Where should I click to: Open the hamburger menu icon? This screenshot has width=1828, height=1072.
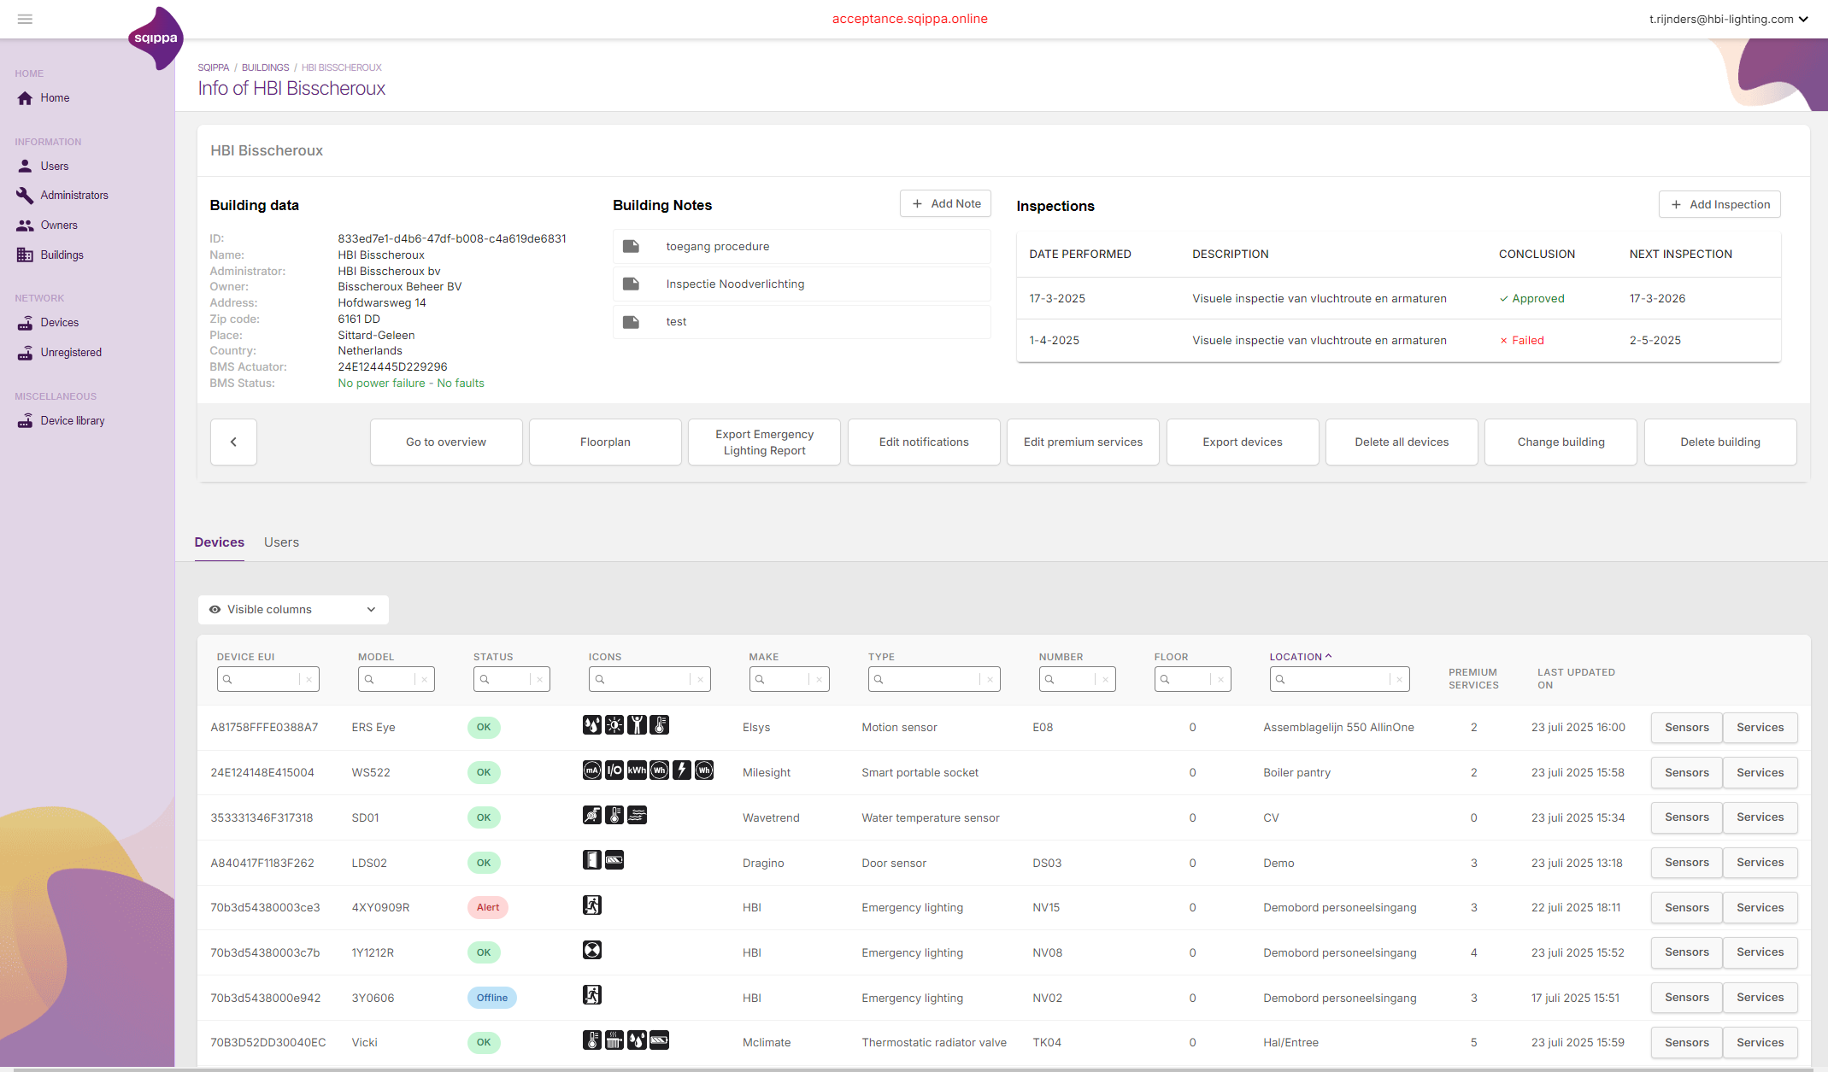[x=25, y=19]
